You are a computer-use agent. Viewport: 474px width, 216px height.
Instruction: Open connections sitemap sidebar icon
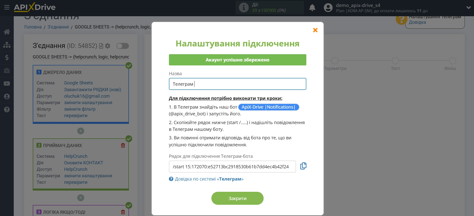click(7, 45)
